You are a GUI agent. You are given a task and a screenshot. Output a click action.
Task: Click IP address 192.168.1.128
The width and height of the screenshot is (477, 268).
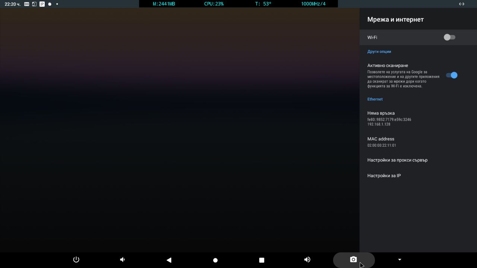tap(379, 124)
